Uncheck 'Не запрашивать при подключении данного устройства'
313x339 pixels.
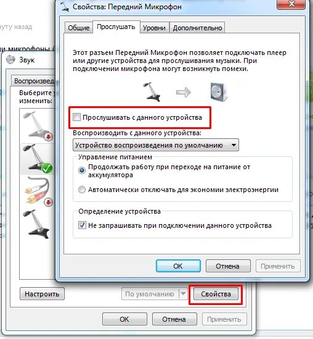(82, 225)
